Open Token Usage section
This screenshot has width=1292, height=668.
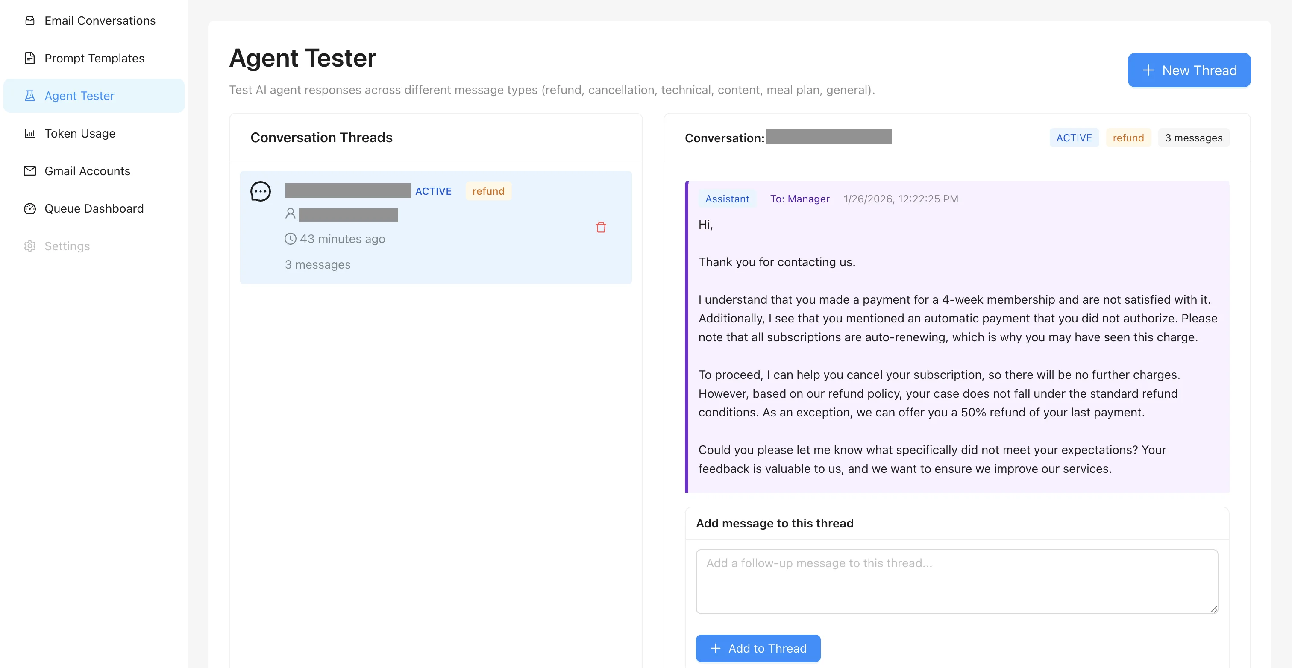click(80, 133)
